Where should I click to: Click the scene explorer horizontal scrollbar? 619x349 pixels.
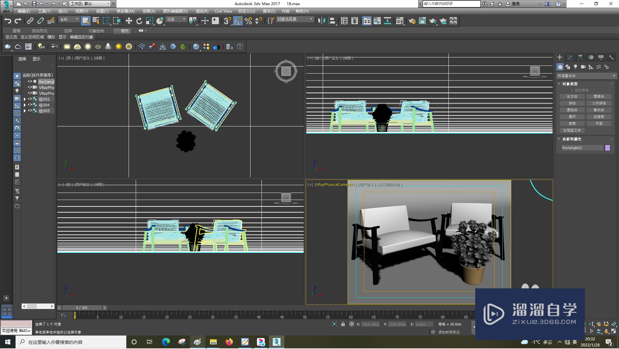pyautogui.click(x=38, y=306)
